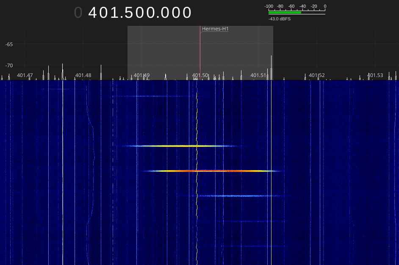Image resolution: width=399 pixels, height=265 pixels.
Task: Click the 401.52 frequency axis label
Action: pos(317,75)
